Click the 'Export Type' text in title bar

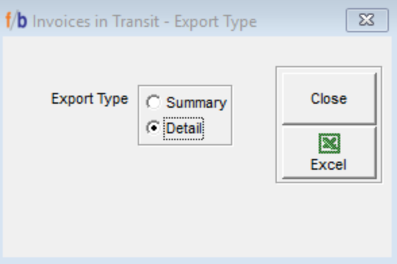click(215, 22)
